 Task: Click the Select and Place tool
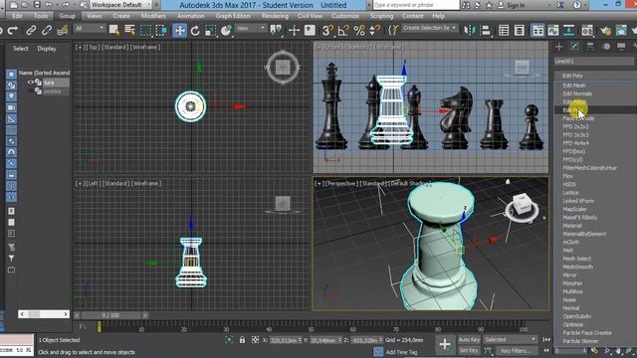[226, 31]
